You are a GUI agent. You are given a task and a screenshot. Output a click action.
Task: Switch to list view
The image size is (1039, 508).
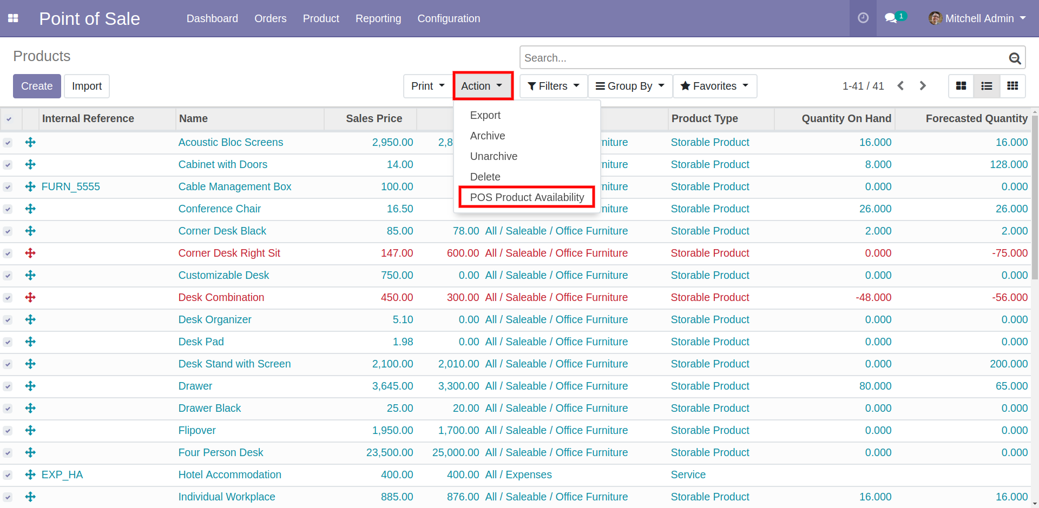coord(987,86)
